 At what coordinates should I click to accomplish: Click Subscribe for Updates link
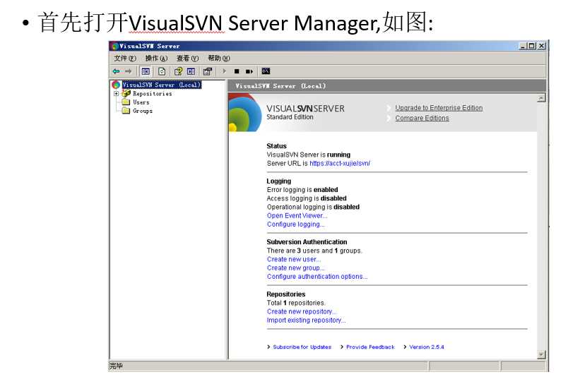[302, 347]
